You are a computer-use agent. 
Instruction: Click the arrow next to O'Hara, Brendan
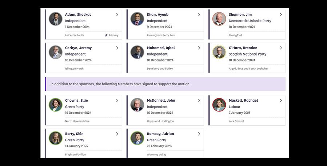281,48
